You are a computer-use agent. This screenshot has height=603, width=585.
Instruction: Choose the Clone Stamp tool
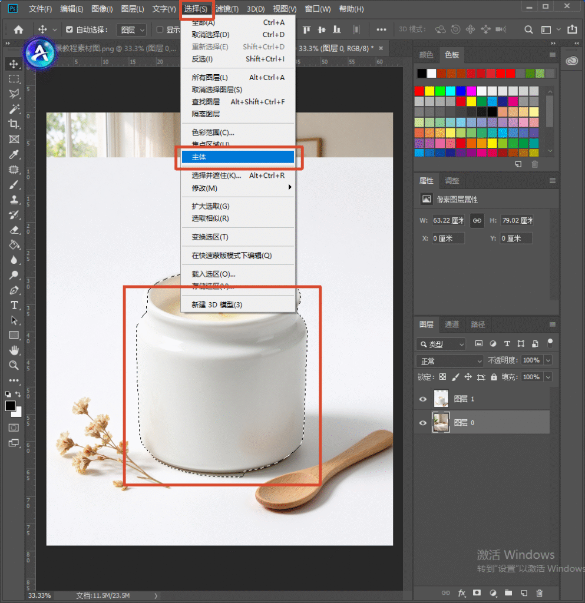click(x=14, y=200)
